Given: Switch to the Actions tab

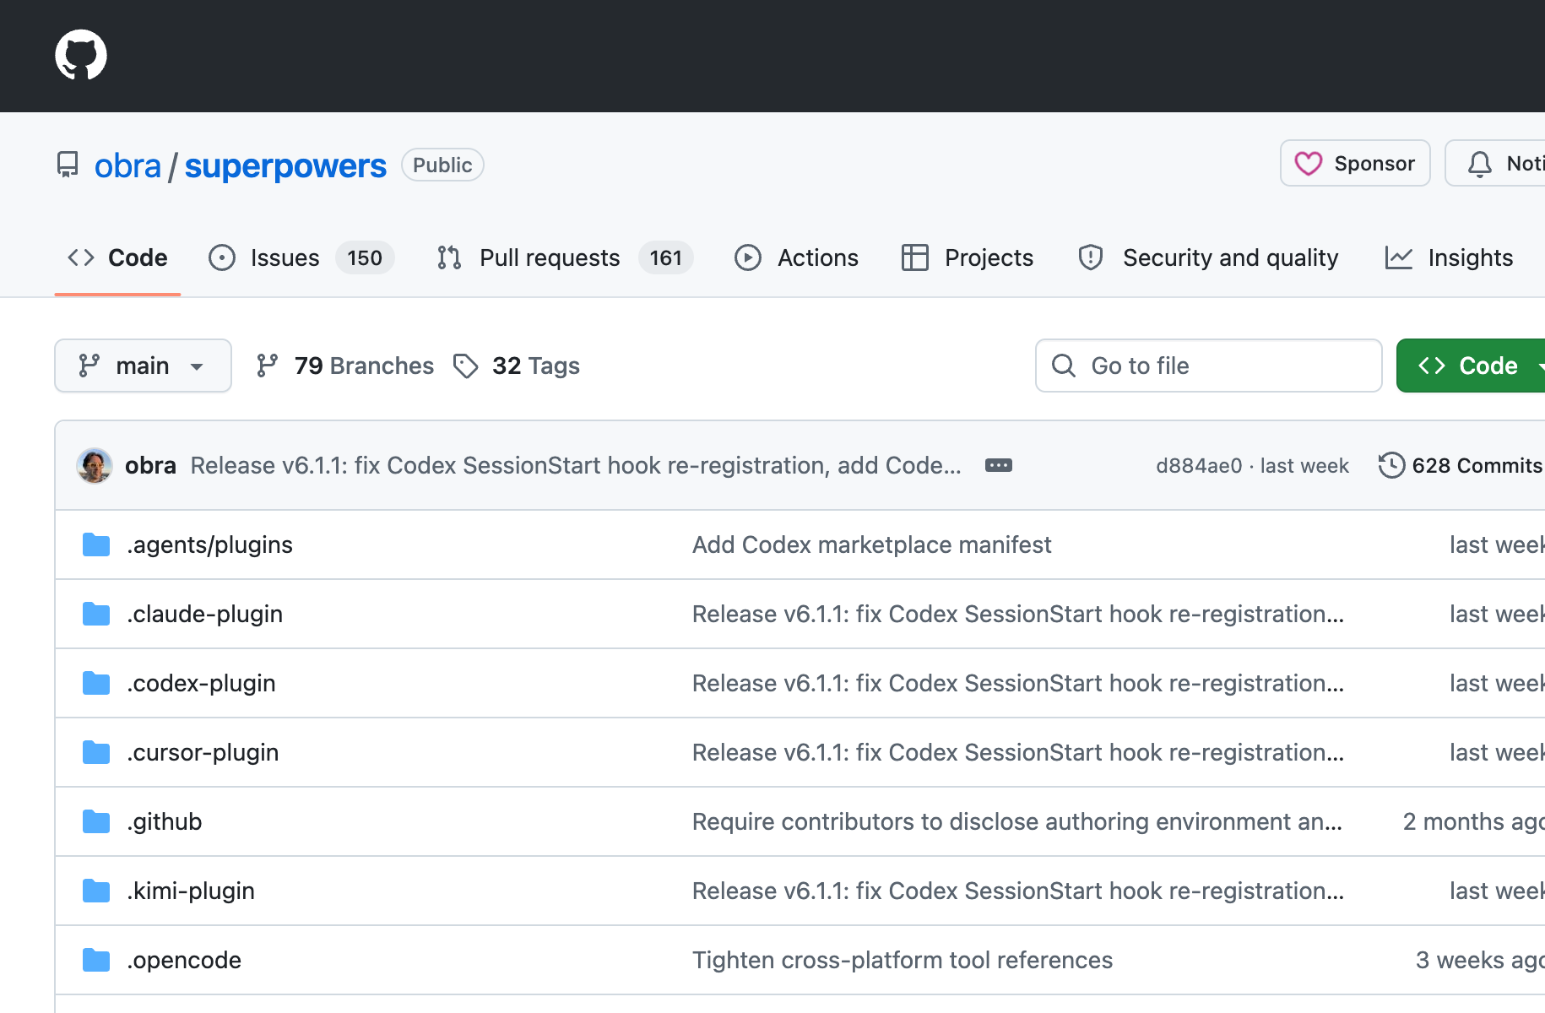Looking at the screenshot, I should [796, 257].
